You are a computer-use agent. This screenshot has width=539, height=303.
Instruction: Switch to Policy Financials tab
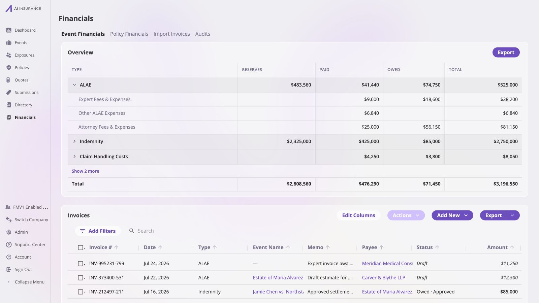[129, 34]
